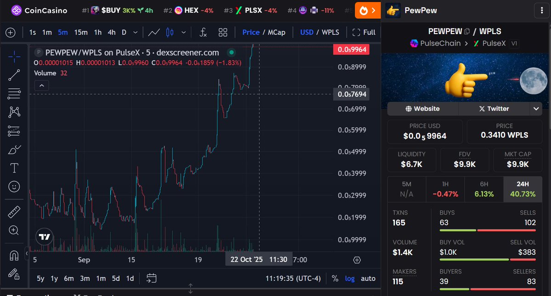Screen dimensions: 551x296
Task: Add a symbol with plus icon
Action: (11, 33)
